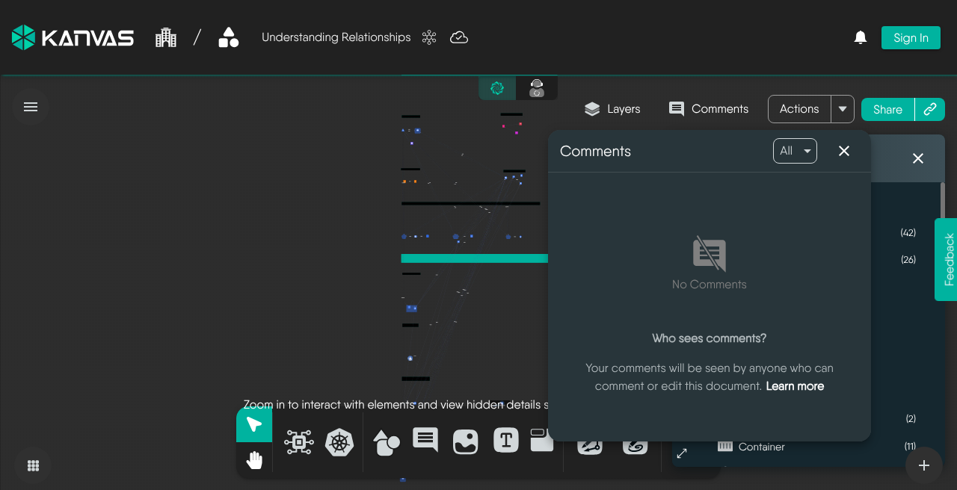Open the apps grid launcher
The height and width of the screenshot is (490, 957).
point(33,465)
